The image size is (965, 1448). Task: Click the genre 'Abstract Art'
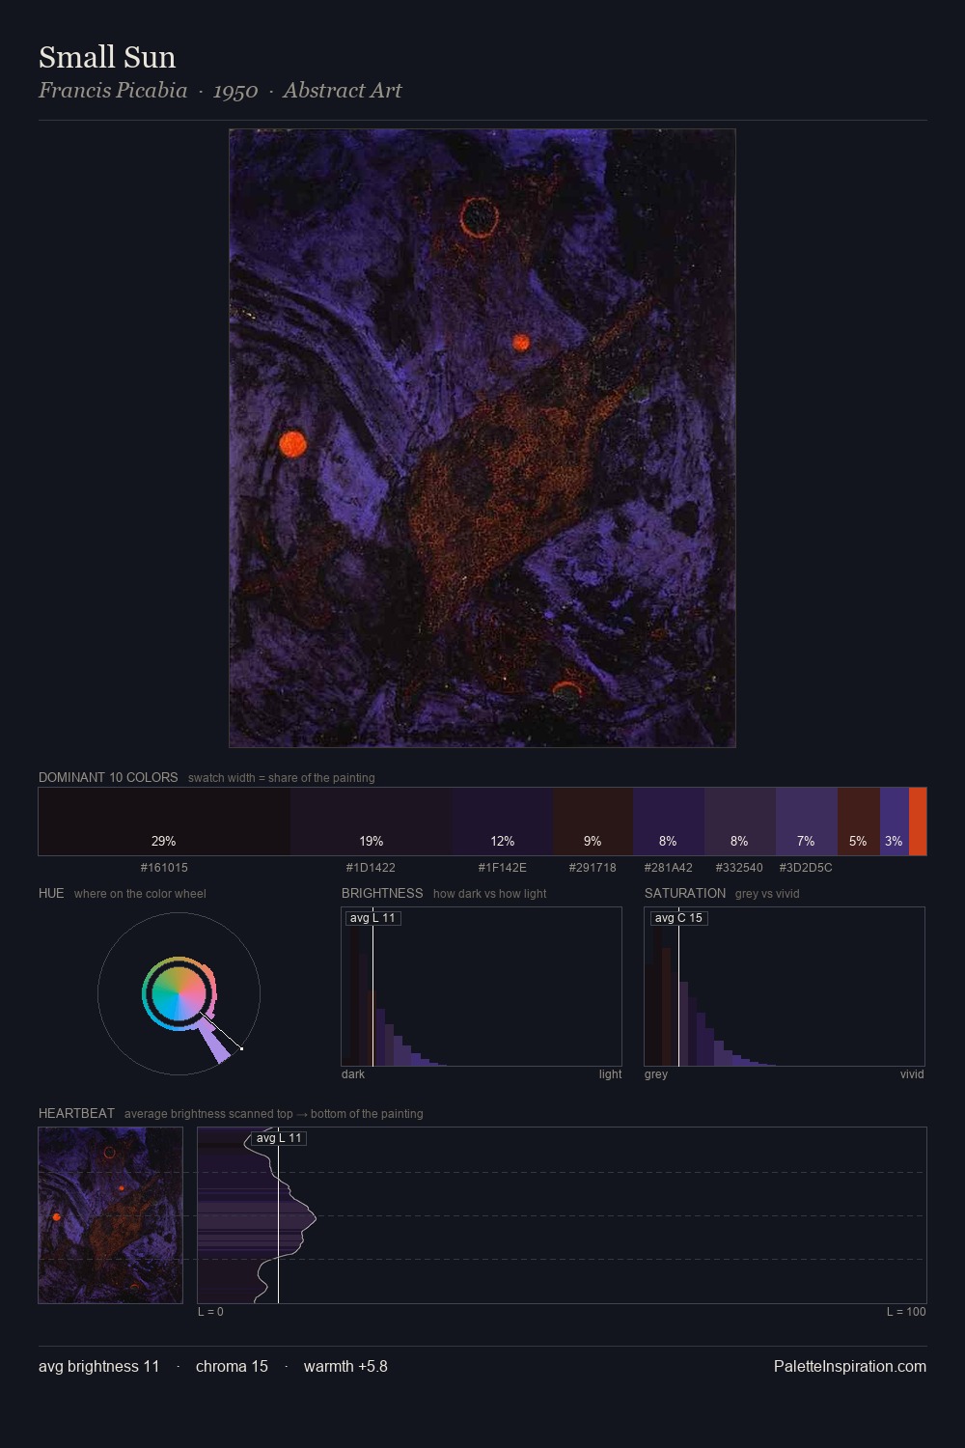pos(343,91)
